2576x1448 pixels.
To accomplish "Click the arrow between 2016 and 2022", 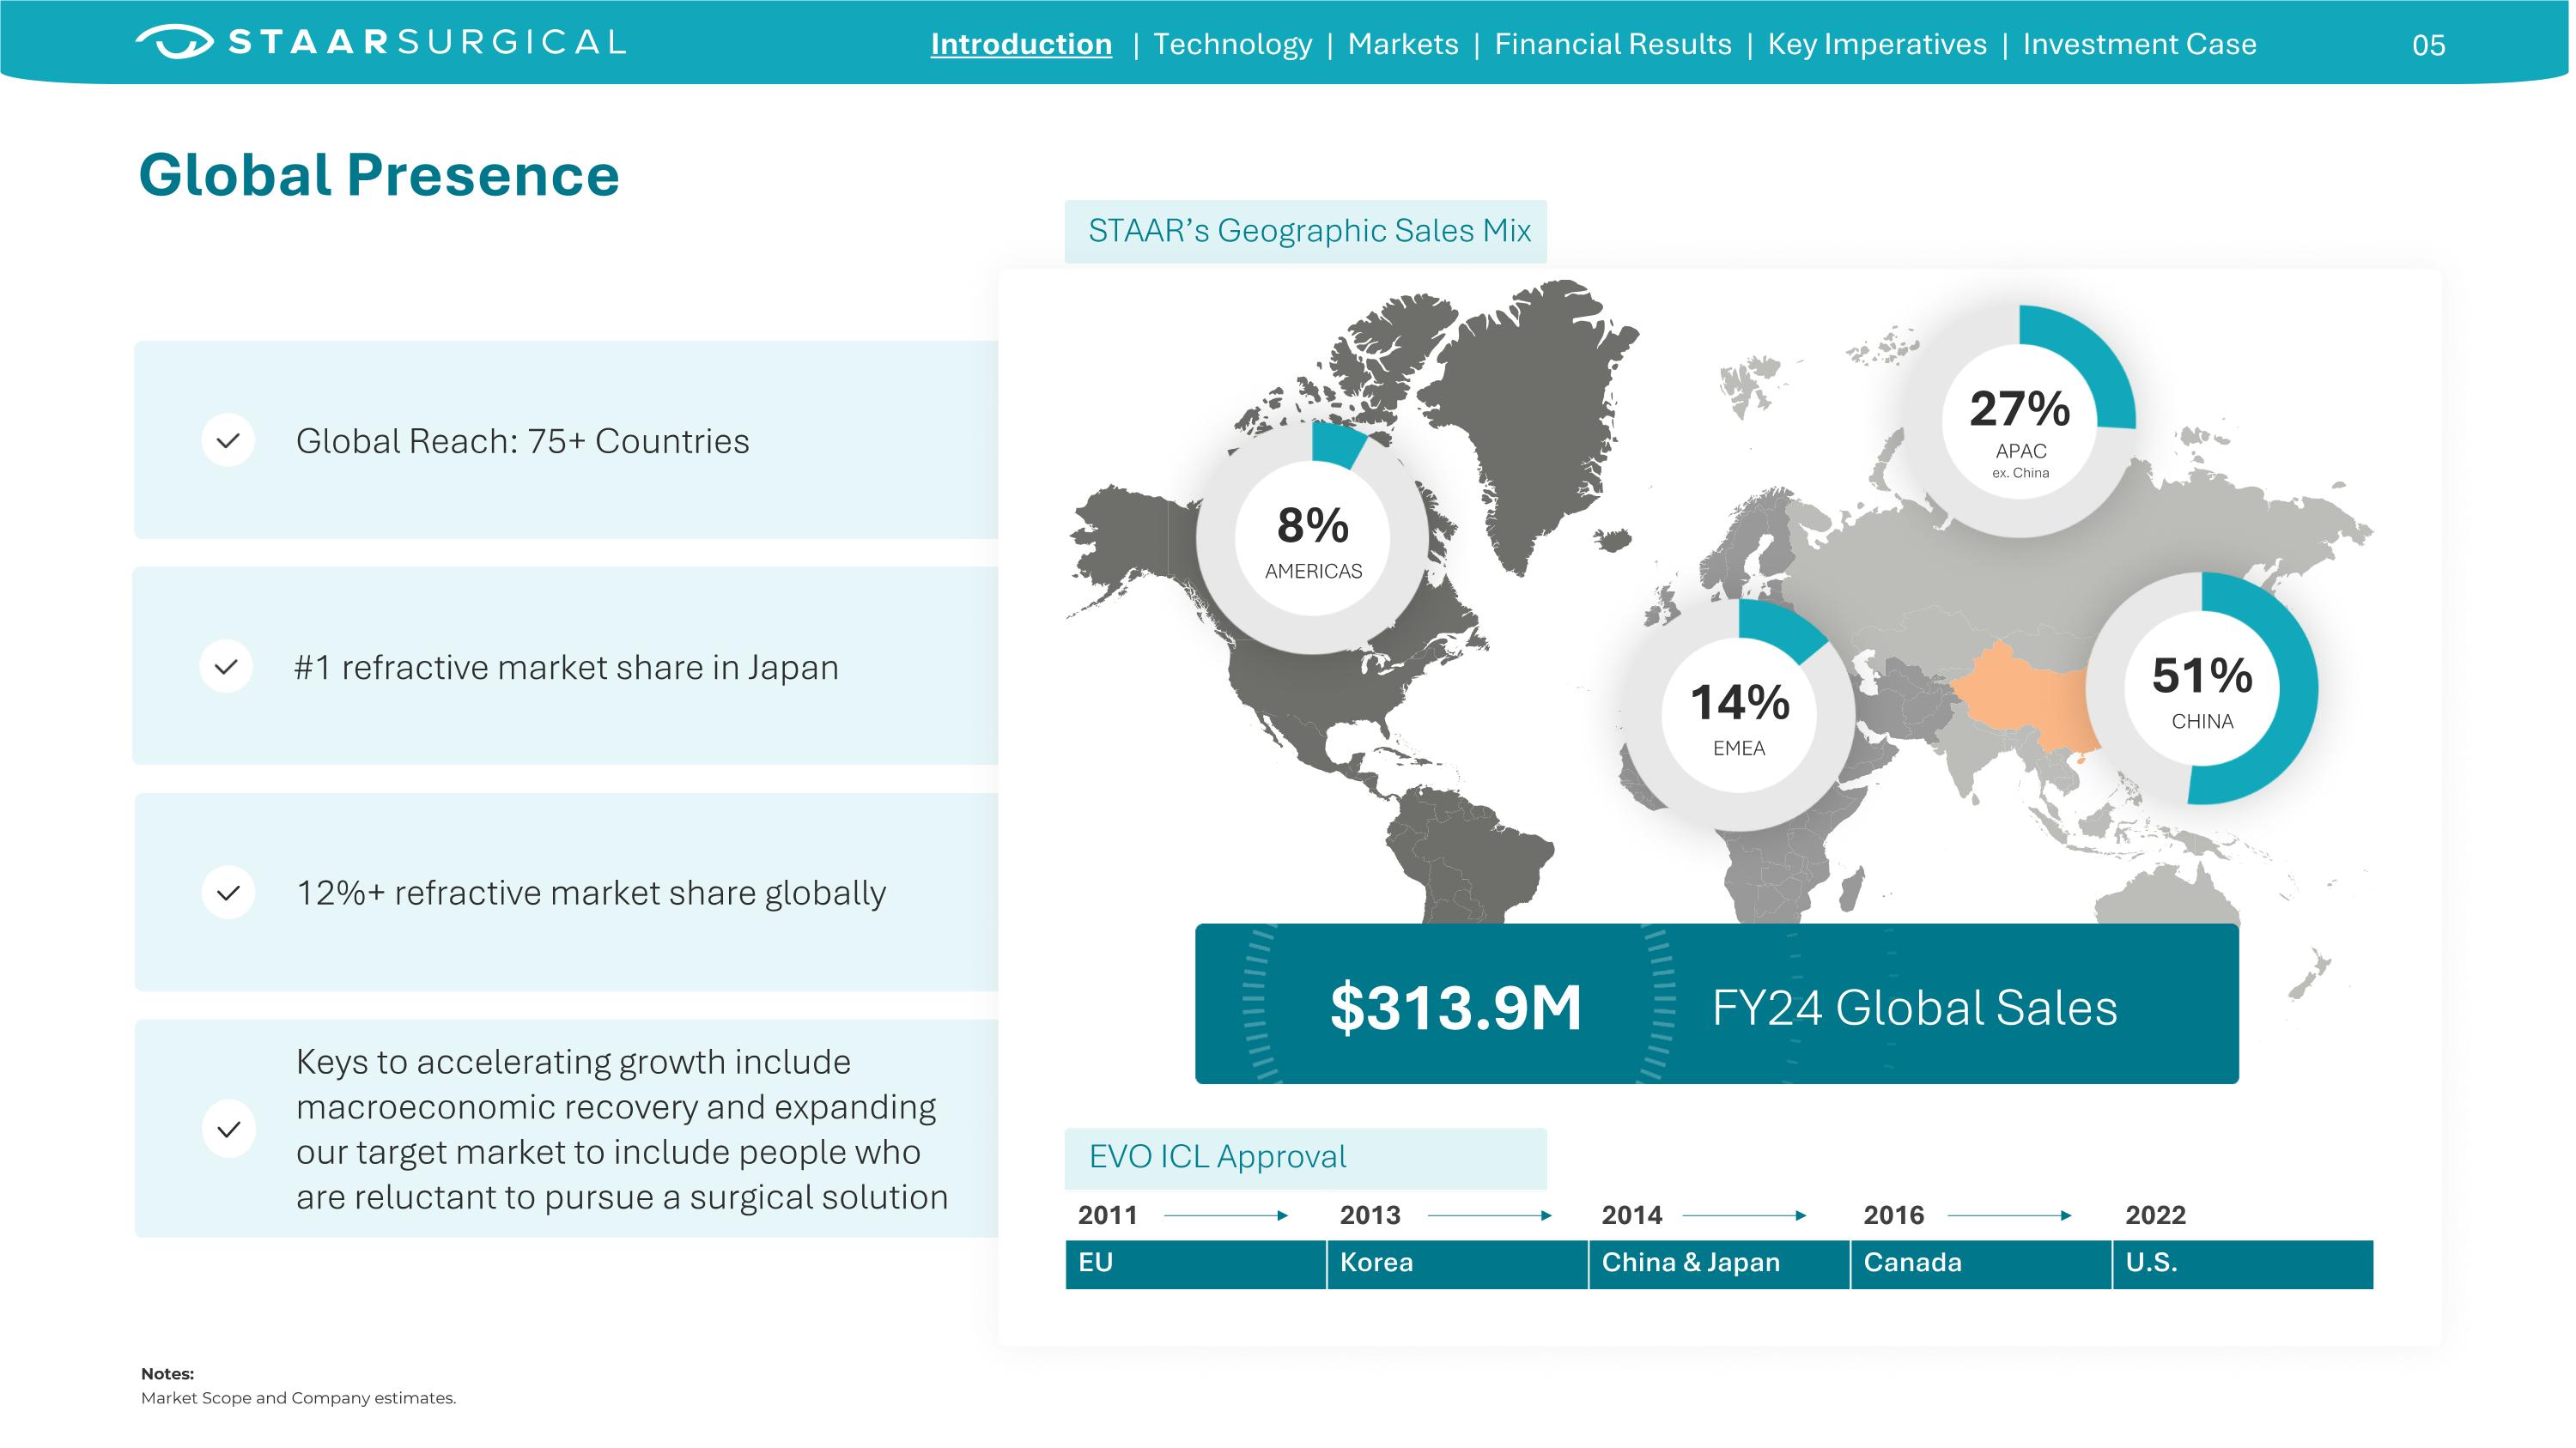I will coord(2010,1215).
